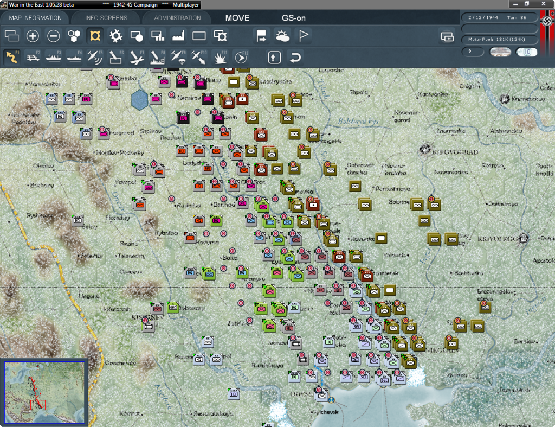Image resolution: width=555 pixels, height=427 pixels.
Task: Click the overlapping windows icon at toolbar start
Action: (x=12, y=36)
